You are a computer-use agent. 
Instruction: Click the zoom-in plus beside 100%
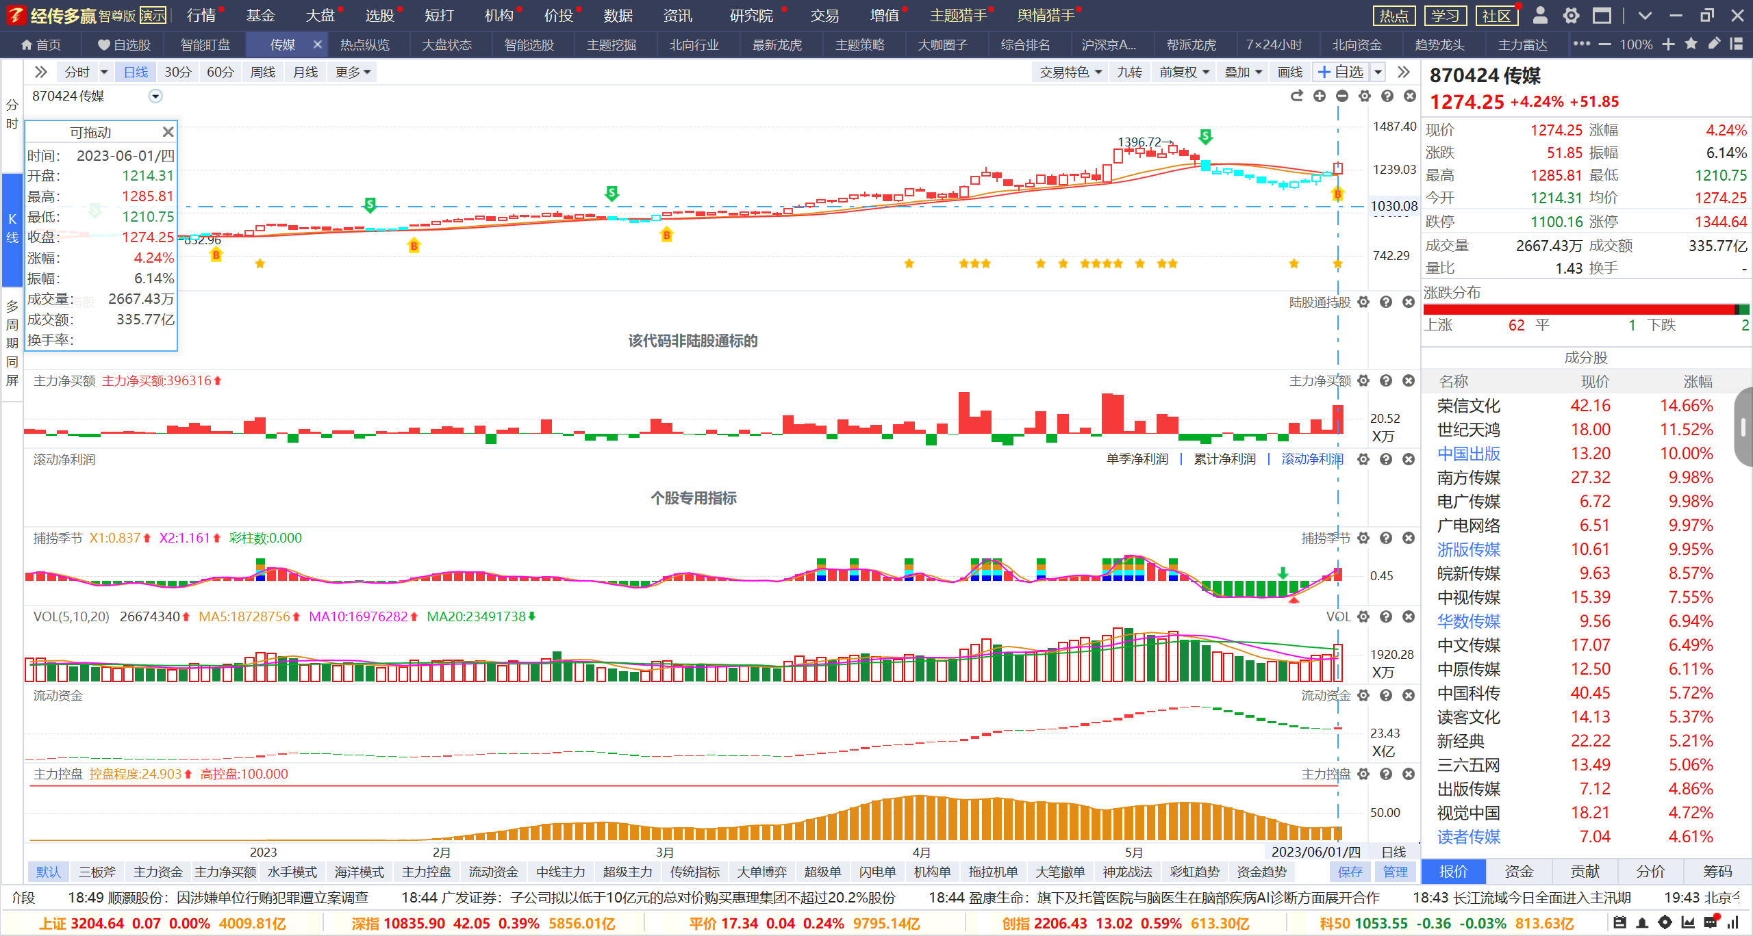click(x=1669, y=44)
